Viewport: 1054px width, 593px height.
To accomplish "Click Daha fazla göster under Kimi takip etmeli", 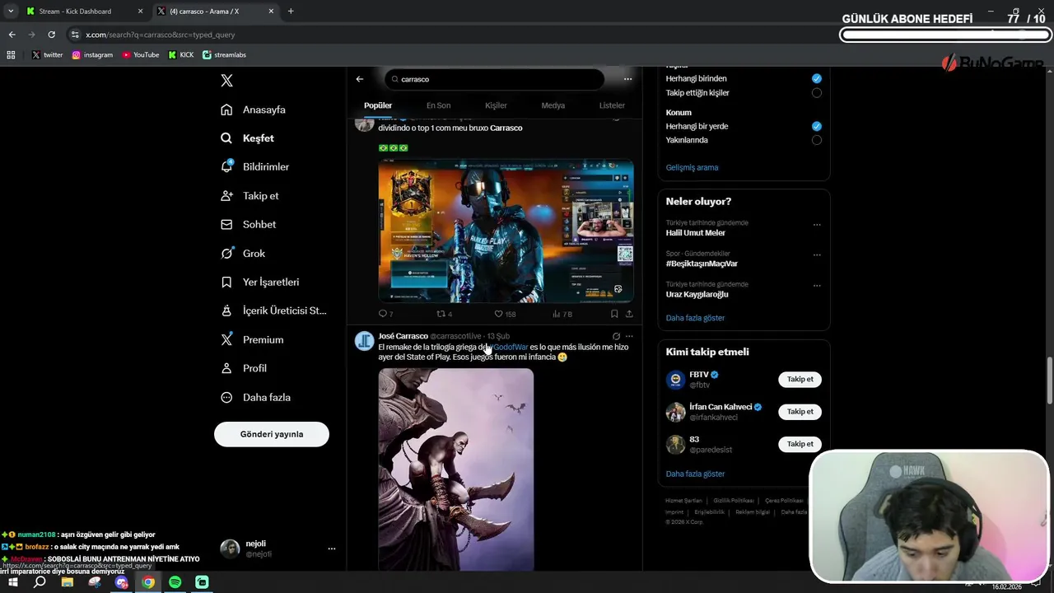I will point(695,474).
